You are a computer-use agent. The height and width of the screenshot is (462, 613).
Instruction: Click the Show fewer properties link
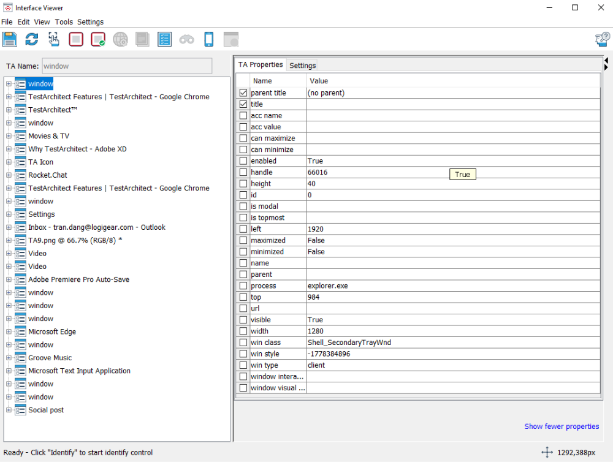point(562,426)
